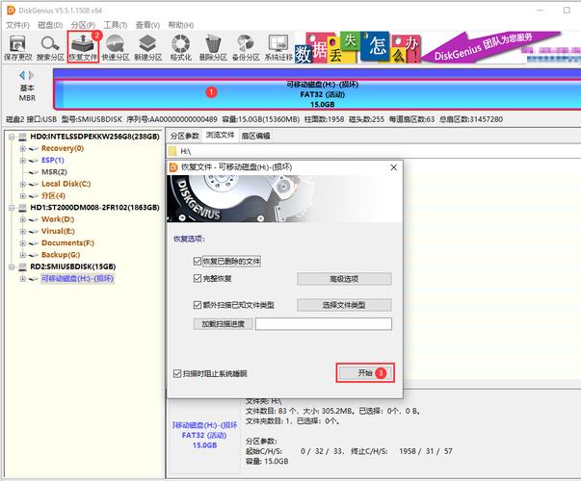Click Select File Types (选择文件类型) button
This screenshot has height=481, width=581.
344,305
